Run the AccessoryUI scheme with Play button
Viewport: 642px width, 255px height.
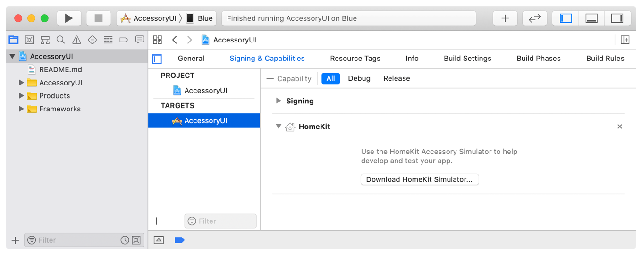pyautogui.click(x=69, y=18)
